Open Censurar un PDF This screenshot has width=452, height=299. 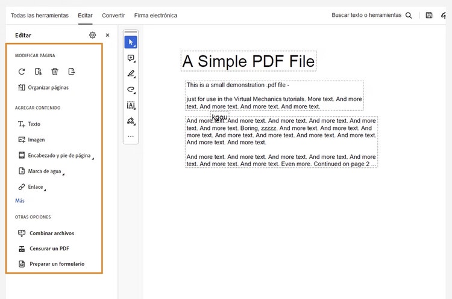44,248
